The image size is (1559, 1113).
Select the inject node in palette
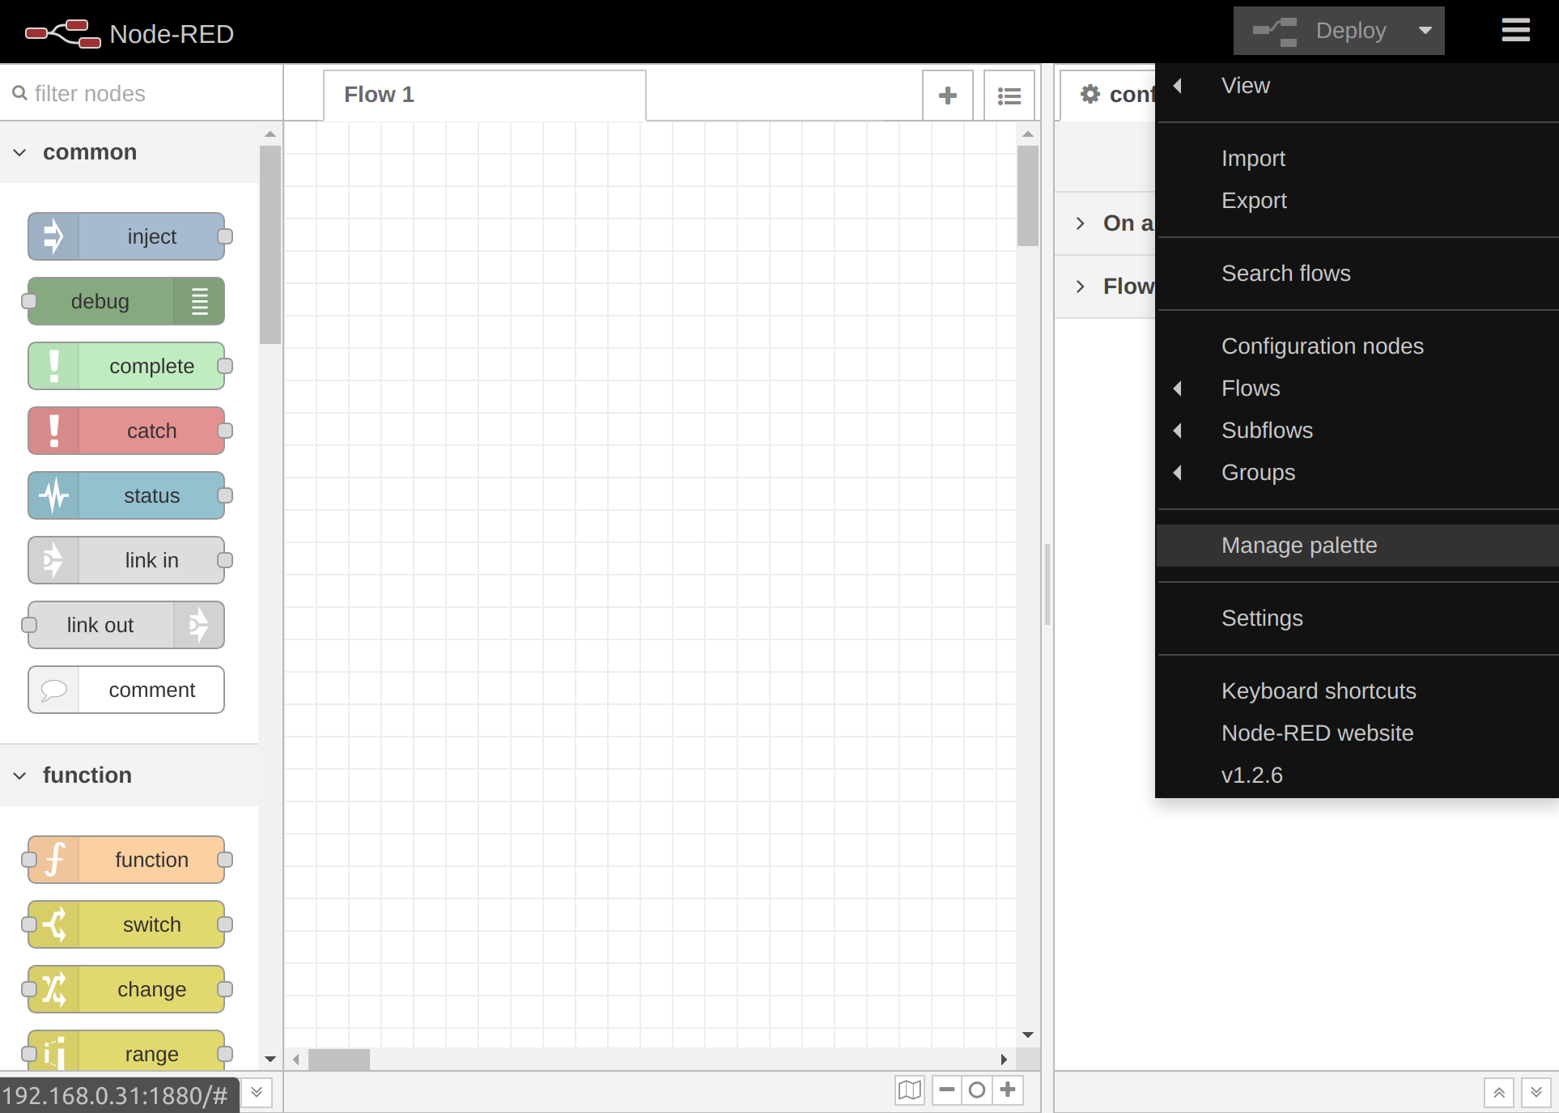point(126,236)
